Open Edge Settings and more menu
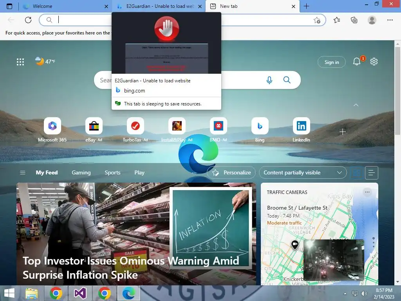Screen dimensions: 401x301 [x=390, y=20]
